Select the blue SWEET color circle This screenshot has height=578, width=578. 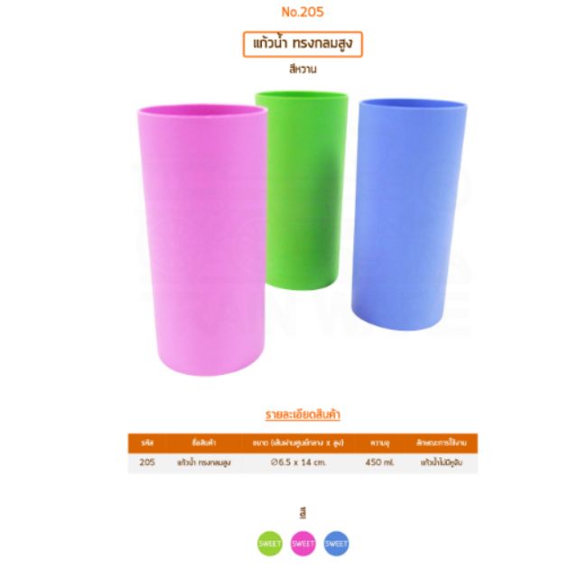tap(336, 544)
